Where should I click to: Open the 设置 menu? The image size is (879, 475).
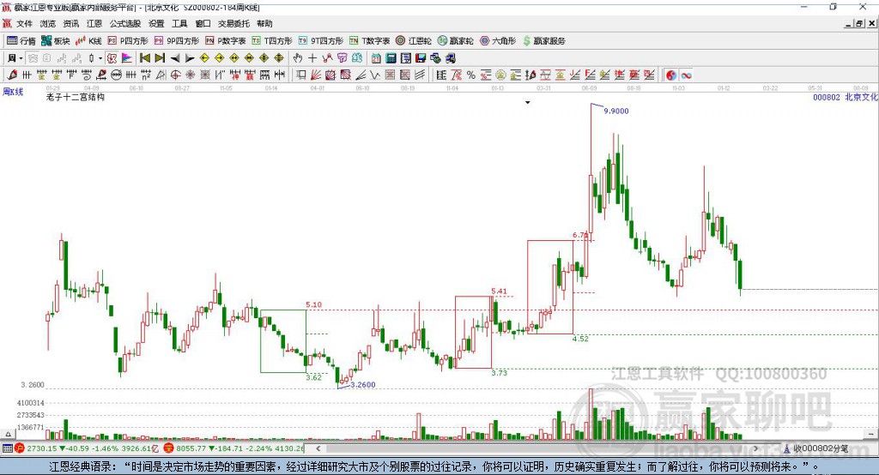(156, 23)
